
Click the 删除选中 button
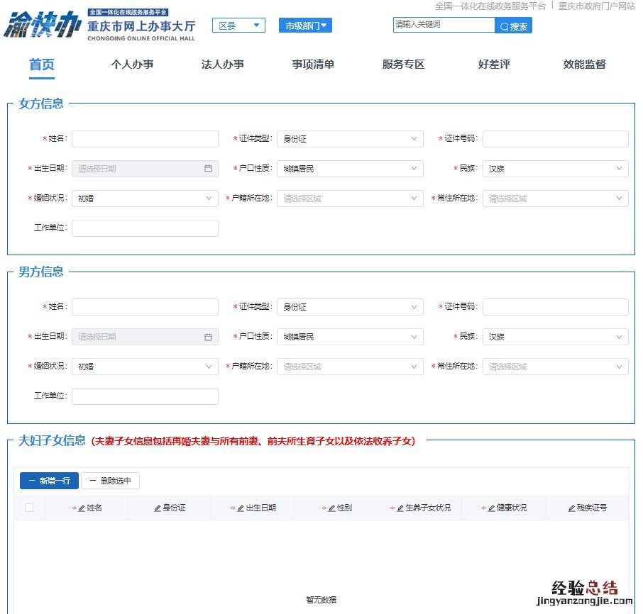click(x=110, y=481)
